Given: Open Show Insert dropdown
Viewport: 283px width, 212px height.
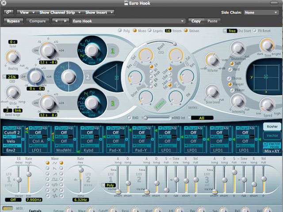Looking at the screenshot, I should pos(99,12).
